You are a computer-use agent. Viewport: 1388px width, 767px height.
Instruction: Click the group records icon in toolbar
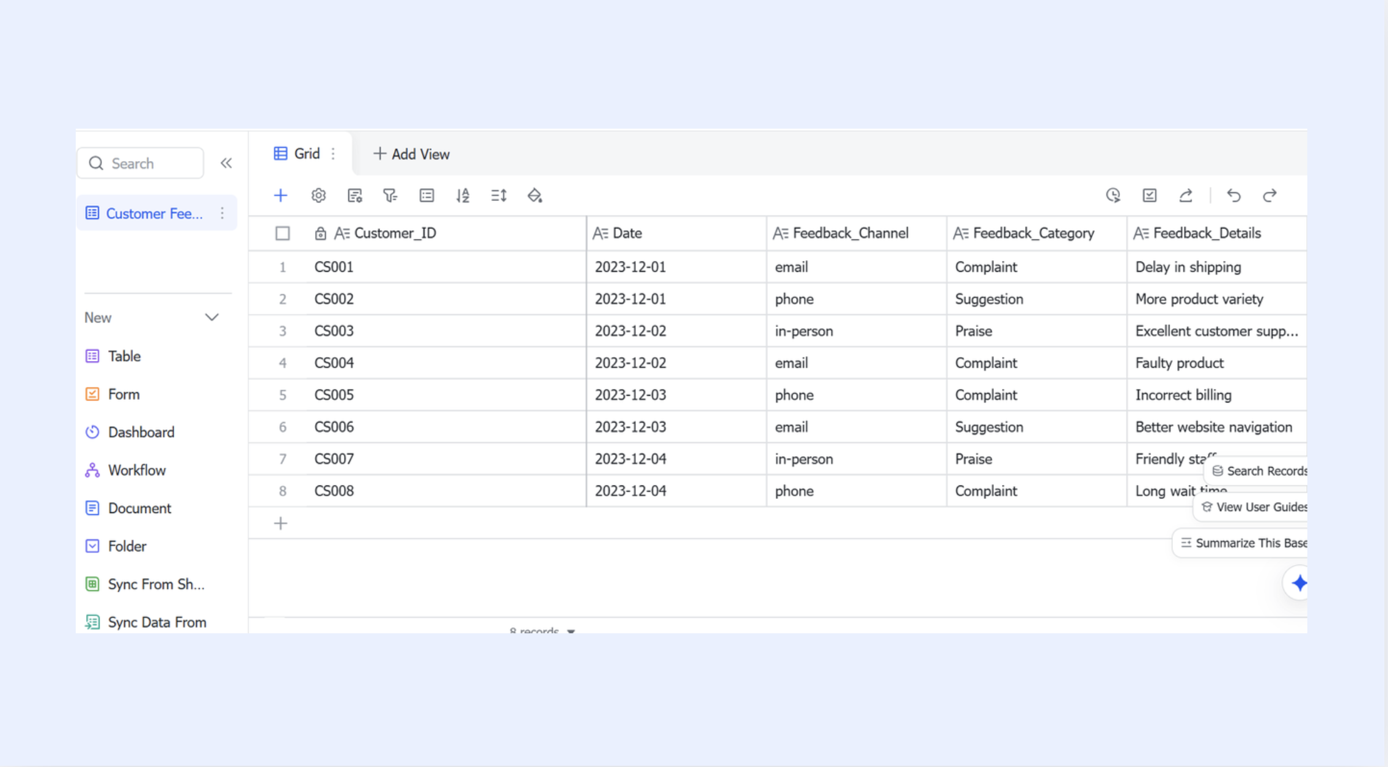coord(426,195)
